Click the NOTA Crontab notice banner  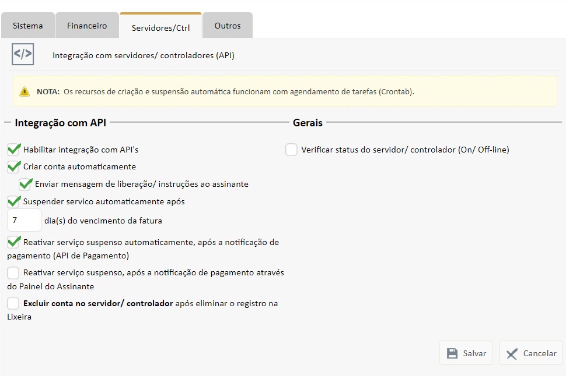point(285,91)
